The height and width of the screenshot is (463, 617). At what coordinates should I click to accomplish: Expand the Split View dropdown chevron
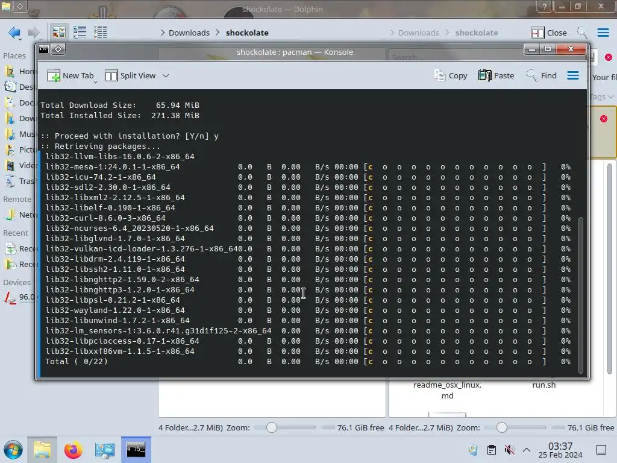point(166,75)
